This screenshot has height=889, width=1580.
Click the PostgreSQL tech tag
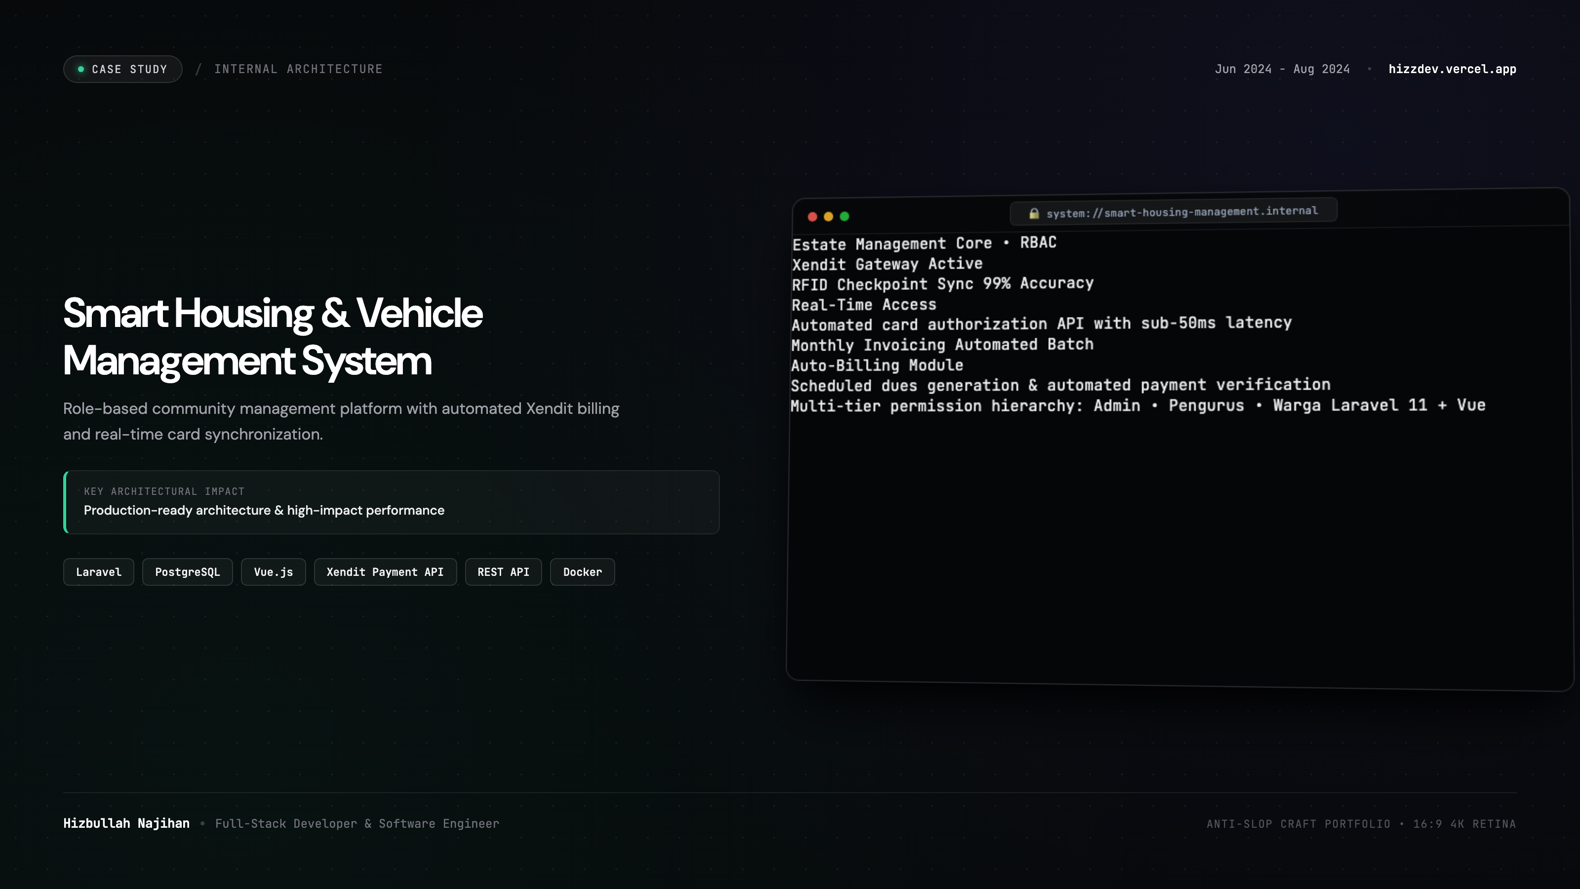(187, 572)
